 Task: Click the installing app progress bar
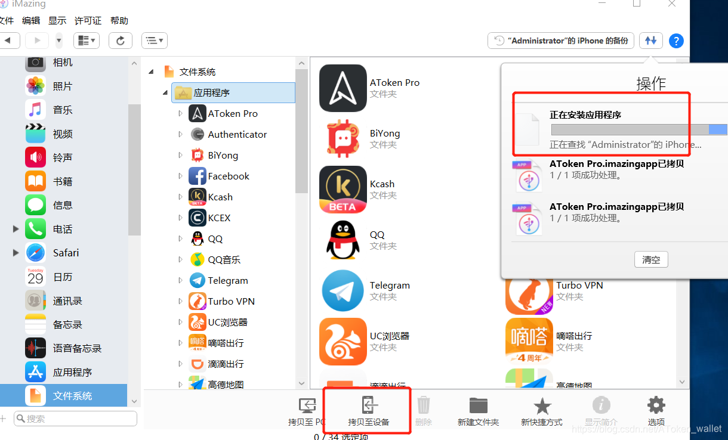click(x=639, y=129)
